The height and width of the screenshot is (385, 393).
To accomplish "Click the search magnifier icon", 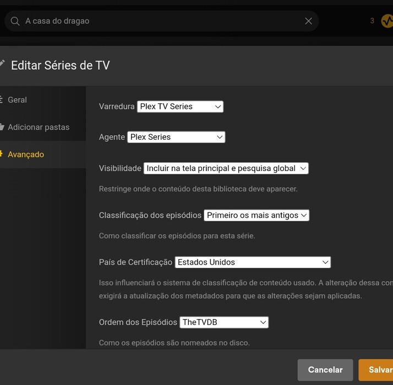I will pos(15,21).
